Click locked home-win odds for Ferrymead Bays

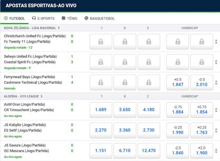tap(101, 83)
